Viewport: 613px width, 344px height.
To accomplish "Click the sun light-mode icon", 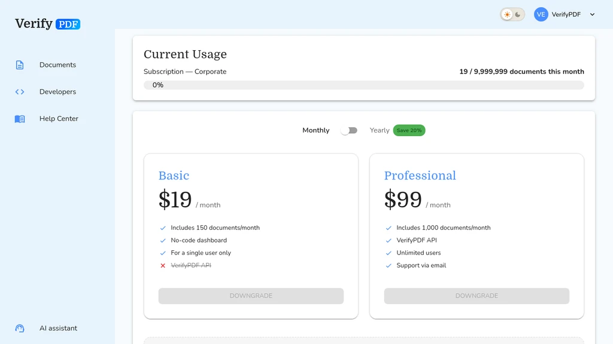I will pos(507,14).
